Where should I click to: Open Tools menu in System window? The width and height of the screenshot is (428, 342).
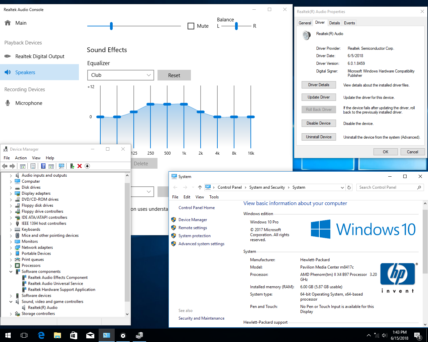click(x=214, y=197)
